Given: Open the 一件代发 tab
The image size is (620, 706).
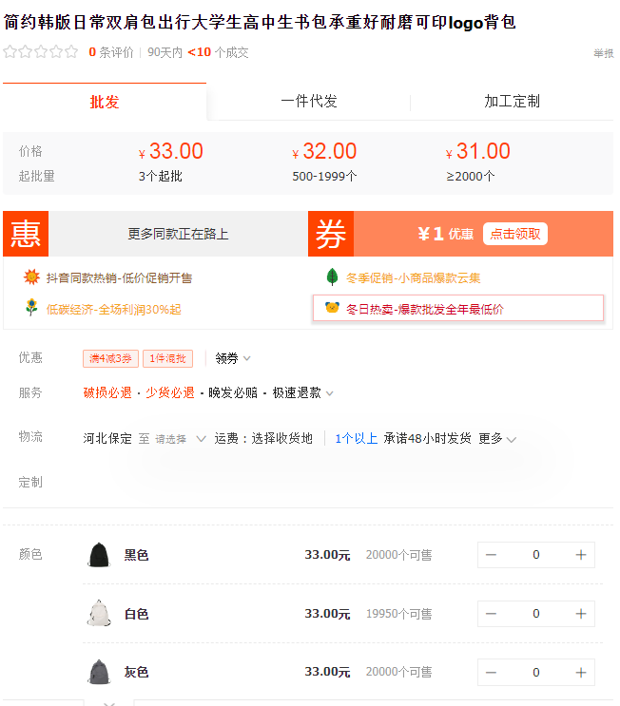Looking at the screenshot, I should click(x=309, y=102).
